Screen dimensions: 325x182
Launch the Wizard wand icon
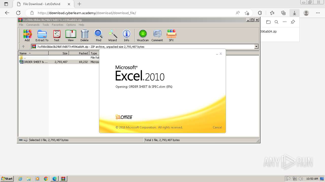pyautogui.click(x=112, y=35)
